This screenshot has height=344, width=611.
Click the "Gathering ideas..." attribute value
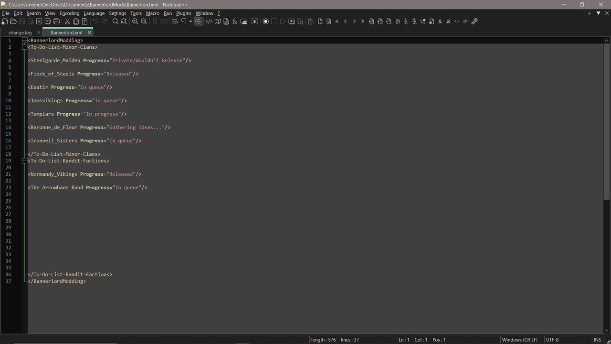point(136,128)
